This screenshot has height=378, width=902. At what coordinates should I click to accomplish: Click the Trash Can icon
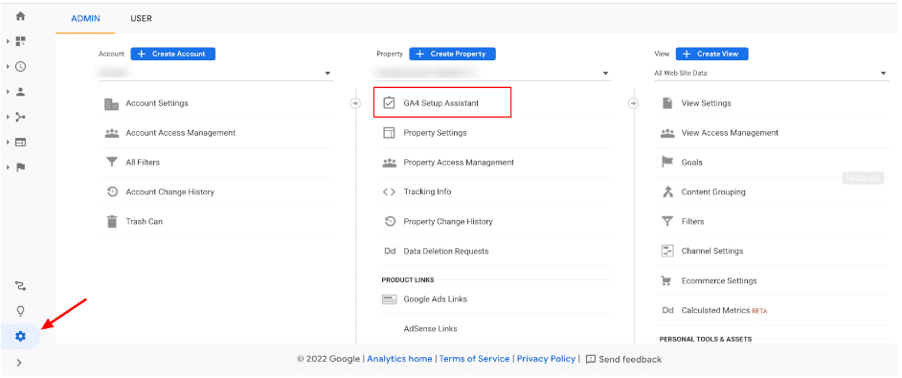[x=112, y=221]
